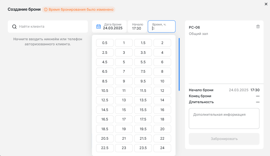The width and height of the screenshot is (270, 156).
Task: Click the search magnifier icon
Action: tap(15, 27)
